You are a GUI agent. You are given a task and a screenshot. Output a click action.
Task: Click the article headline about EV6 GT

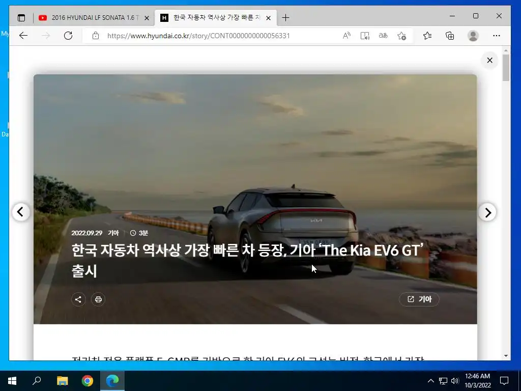(x=248, y=260)
